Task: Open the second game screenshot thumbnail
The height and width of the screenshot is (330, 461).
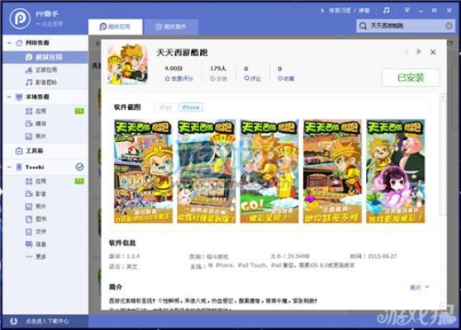Action: pyautogui.click(x=207, y=171)
